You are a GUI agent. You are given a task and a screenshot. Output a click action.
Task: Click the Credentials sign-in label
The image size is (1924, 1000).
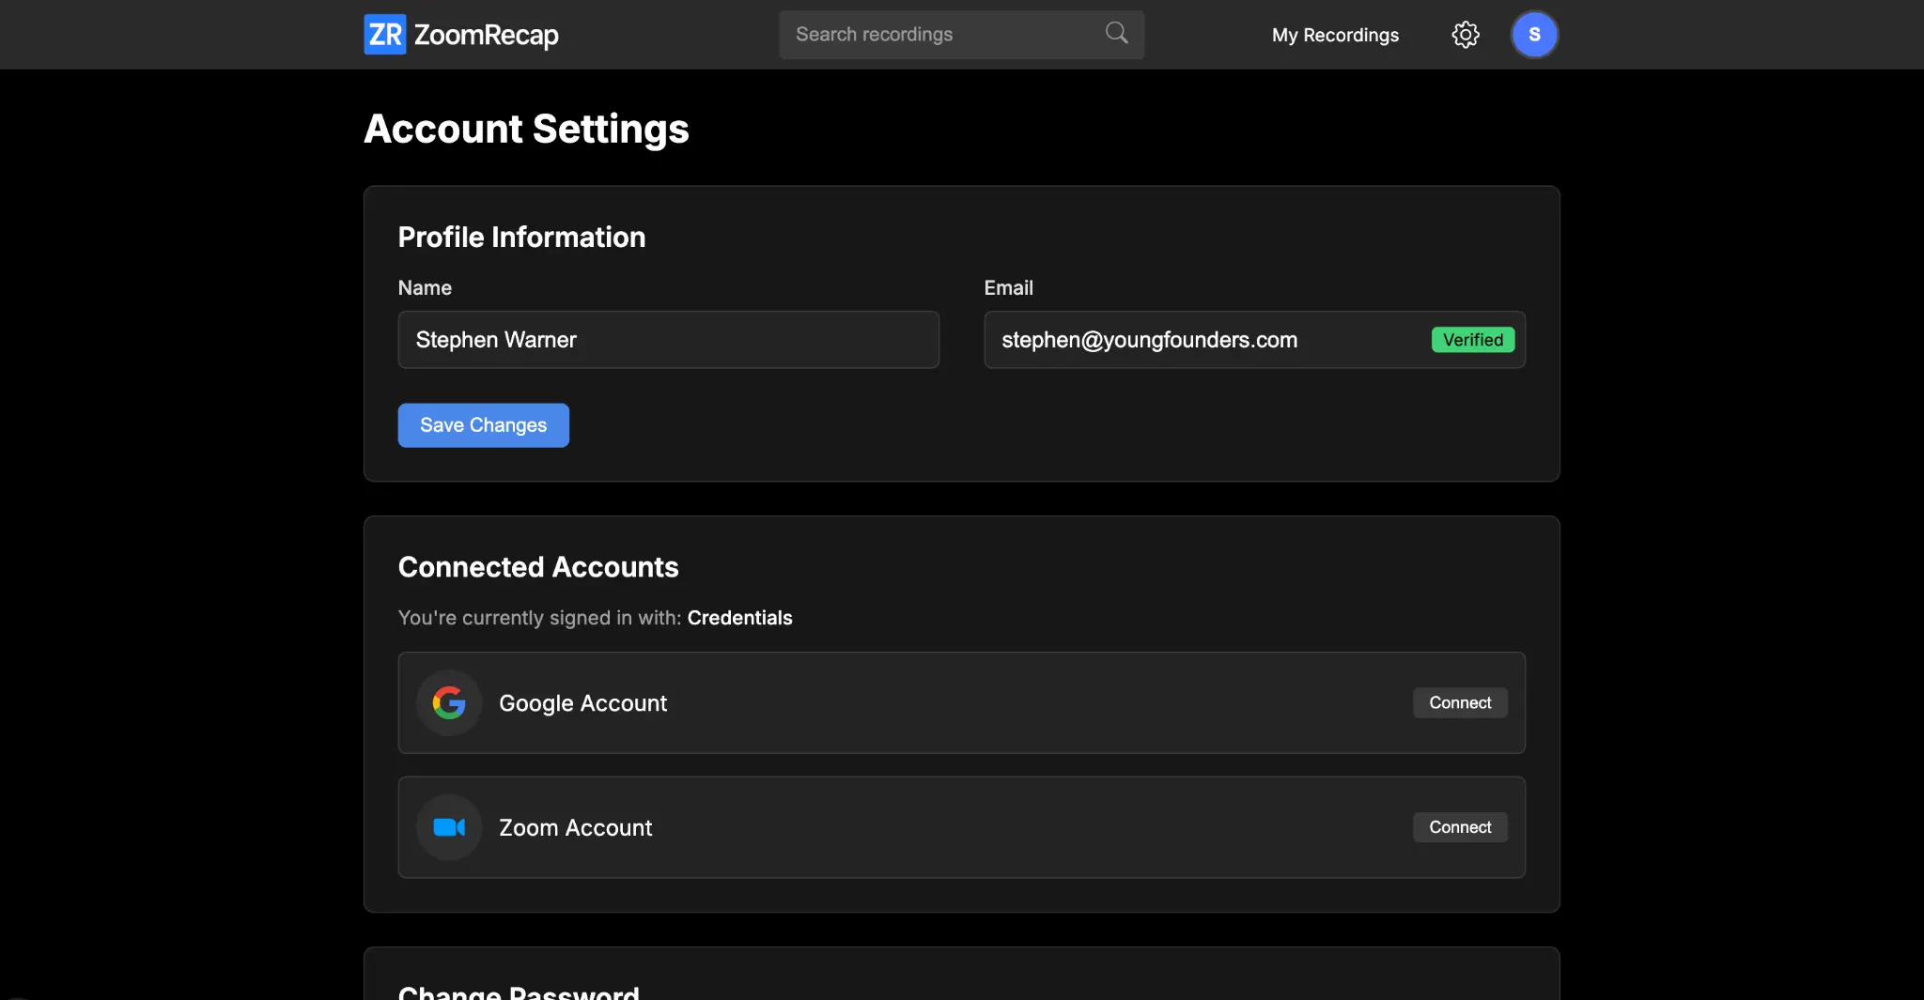coord(740,618)
